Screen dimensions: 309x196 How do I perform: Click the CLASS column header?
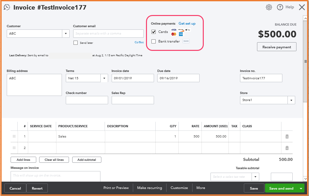247,126
